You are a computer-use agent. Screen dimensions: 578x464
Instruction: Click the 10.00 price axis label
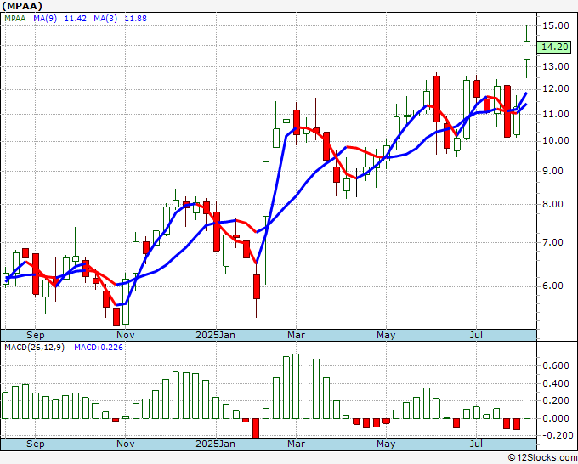[x=556, y=141]
